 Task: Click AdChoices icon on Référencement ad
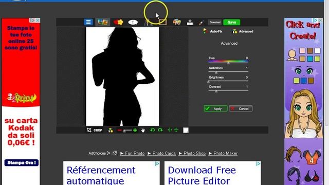click(157, 163)
